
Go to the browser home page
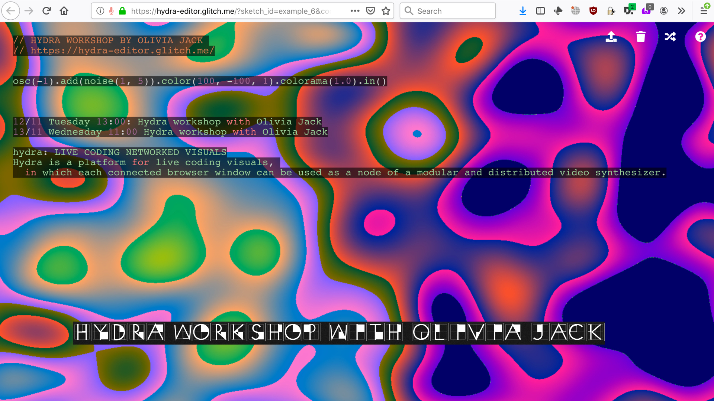click(x=64, y=11)
